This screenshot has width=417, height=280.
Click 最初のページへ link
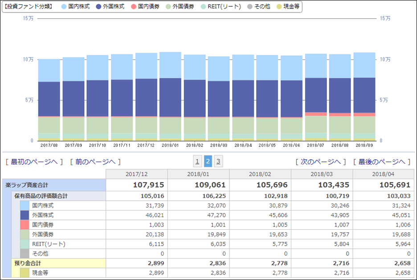(34, 162)
